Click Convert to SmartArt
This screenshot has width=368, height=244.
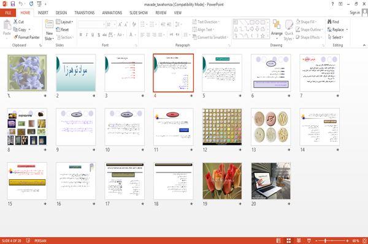pos(210,37)
